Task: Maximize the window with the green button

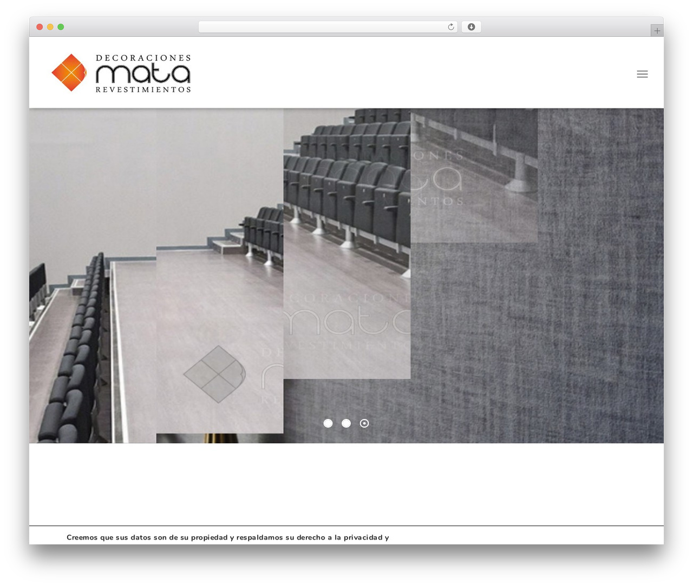Action: 61,27
